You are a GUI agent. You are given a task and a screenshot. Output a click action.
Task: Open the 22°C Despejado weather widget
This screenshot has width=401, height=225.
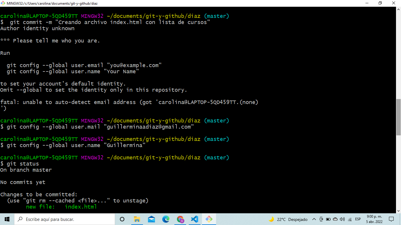coord(289,219)
